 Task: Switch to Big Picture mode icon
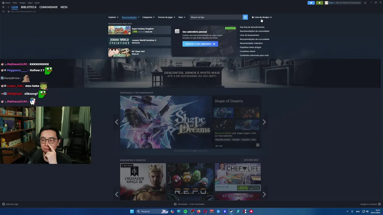click(365, 3)
